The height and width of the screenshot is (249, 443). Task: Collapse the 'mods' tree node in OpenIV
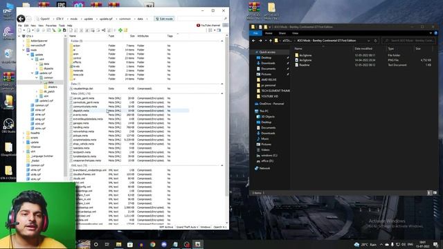(x=24, y=50)
